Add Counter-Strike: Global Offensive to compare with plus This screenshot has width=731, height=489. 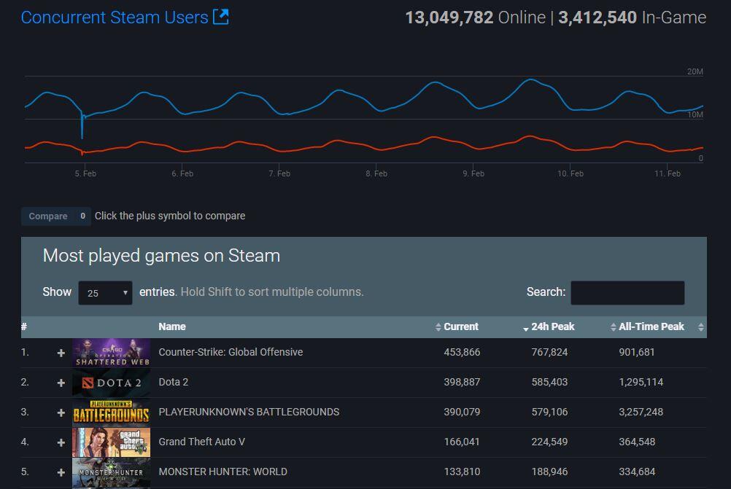pyautogui.click(x=61, y=353)
